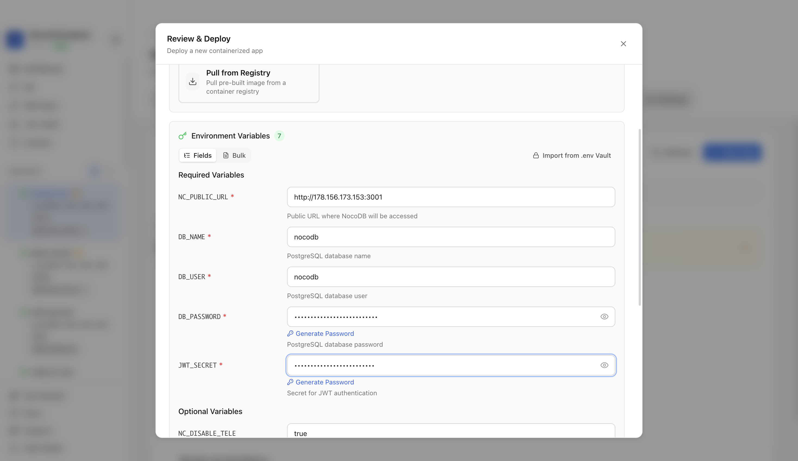Focus the DB_NAME input field
This screenshot has width=798, height=461.
coord(451,237)
